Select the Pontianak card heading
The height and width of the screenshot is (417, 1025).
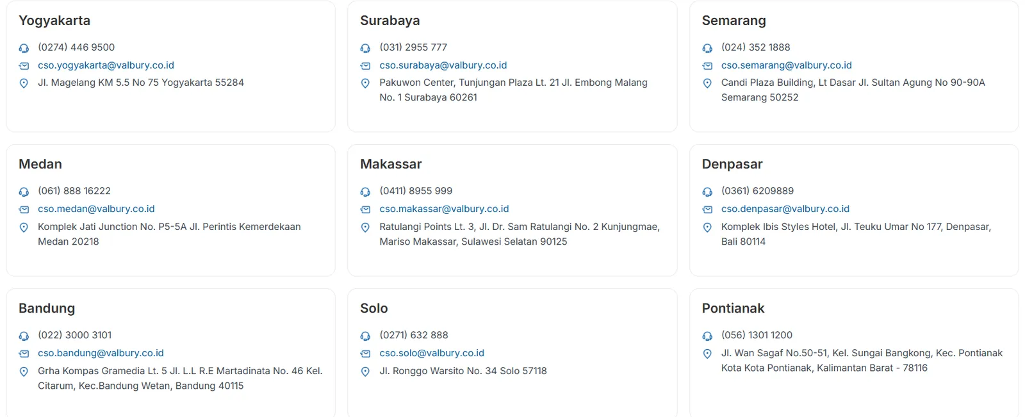[x=733, y=308]
